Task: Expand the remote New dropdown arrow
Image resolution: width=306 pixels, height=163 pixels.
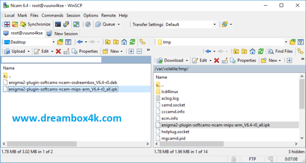Action: [280, 60]
